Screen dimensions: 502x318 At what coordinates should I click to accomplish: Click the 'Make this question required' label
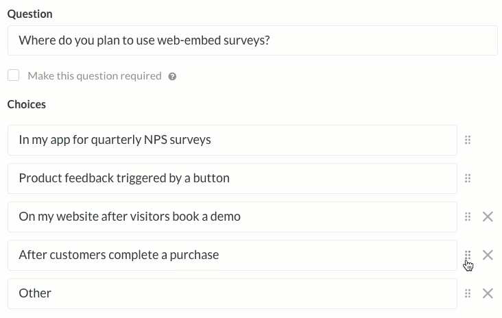pos(95,76)
